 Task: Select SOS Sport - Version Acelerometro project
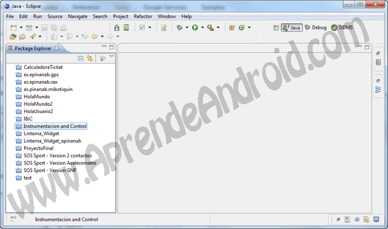point(60,163)
